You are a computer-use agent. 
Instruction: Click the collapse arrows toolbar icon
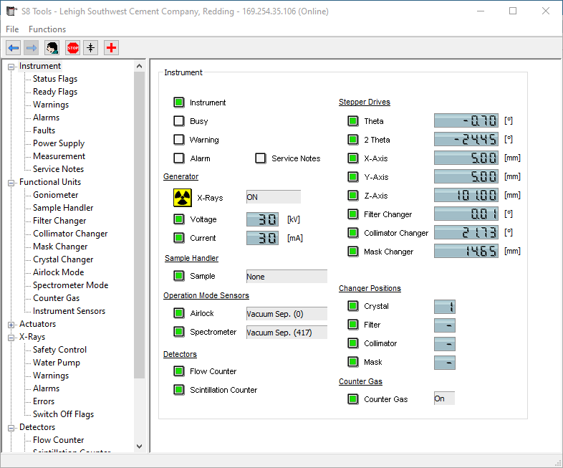[x=90, y=48]
